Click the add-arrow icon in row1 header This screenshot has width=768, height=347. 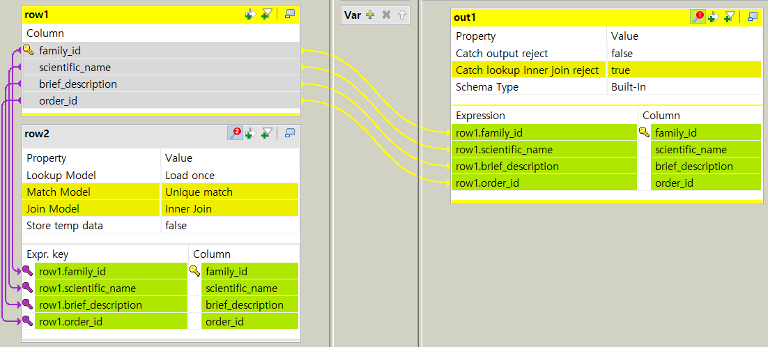coord(251,14)
